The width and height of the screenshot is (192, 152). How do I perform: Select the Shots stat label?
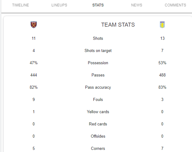[x=98, y=39]
